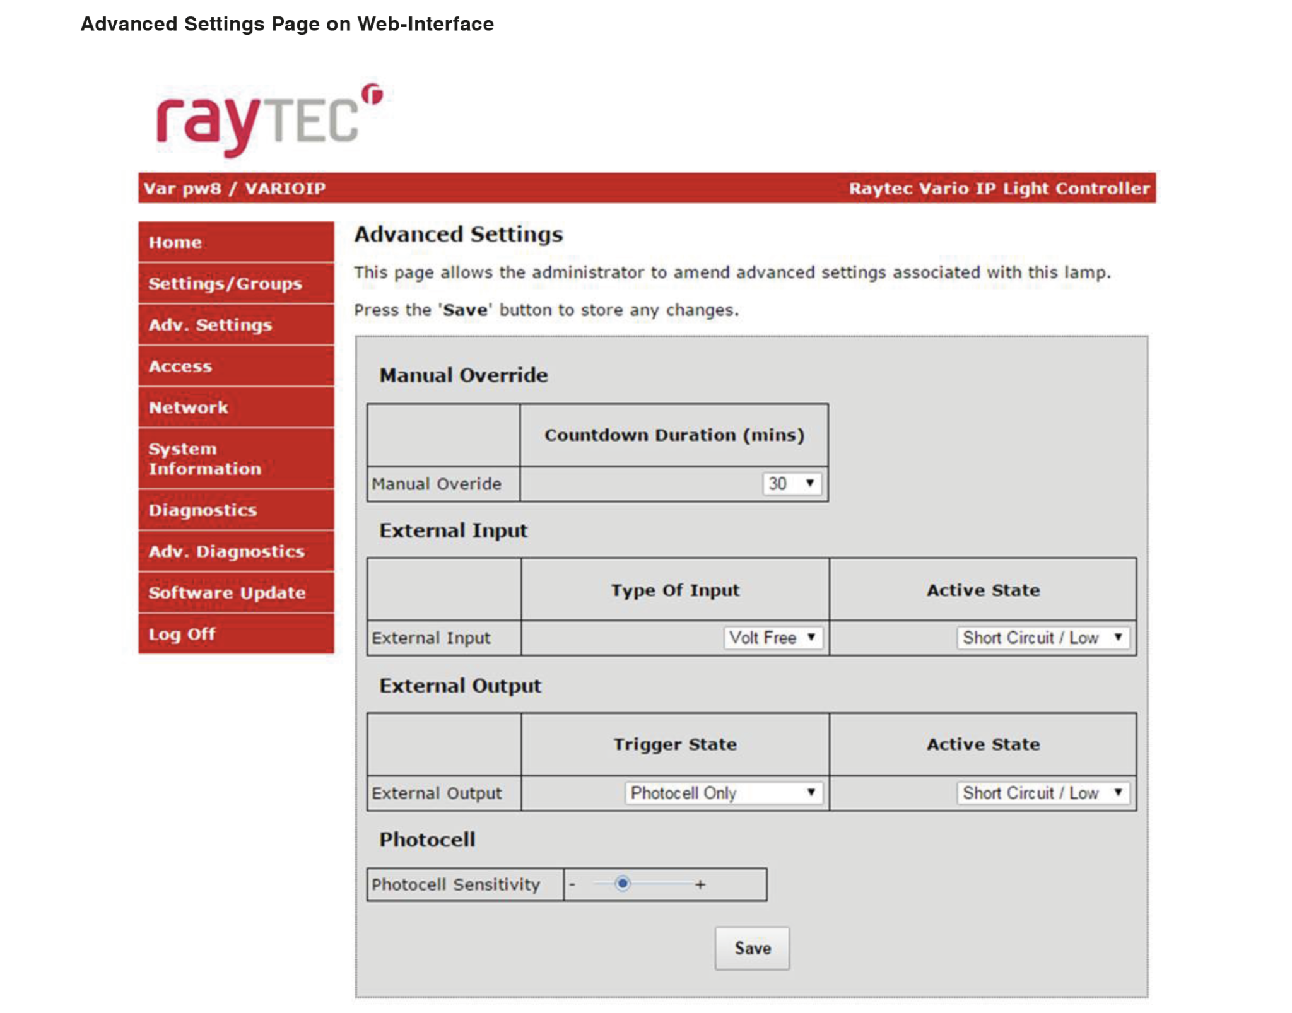The image size is (1292, 1013).
Task: Open the Type Of Input dropdown
Action: pos(772,638)
